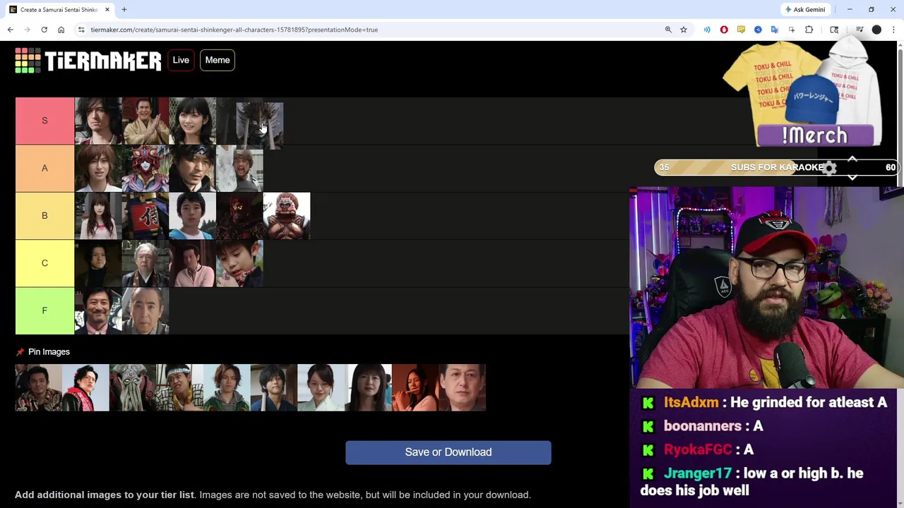Click the red pushpin icon
The width and height of the screenshot is (904, 508).
pyautogui.click(x=20, y=351)
